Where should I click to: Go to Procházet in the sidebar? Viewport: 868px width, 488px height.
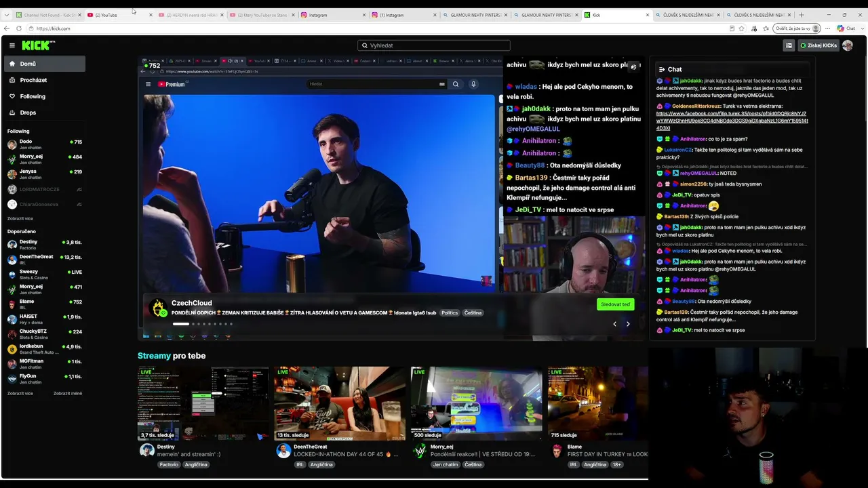44,80
